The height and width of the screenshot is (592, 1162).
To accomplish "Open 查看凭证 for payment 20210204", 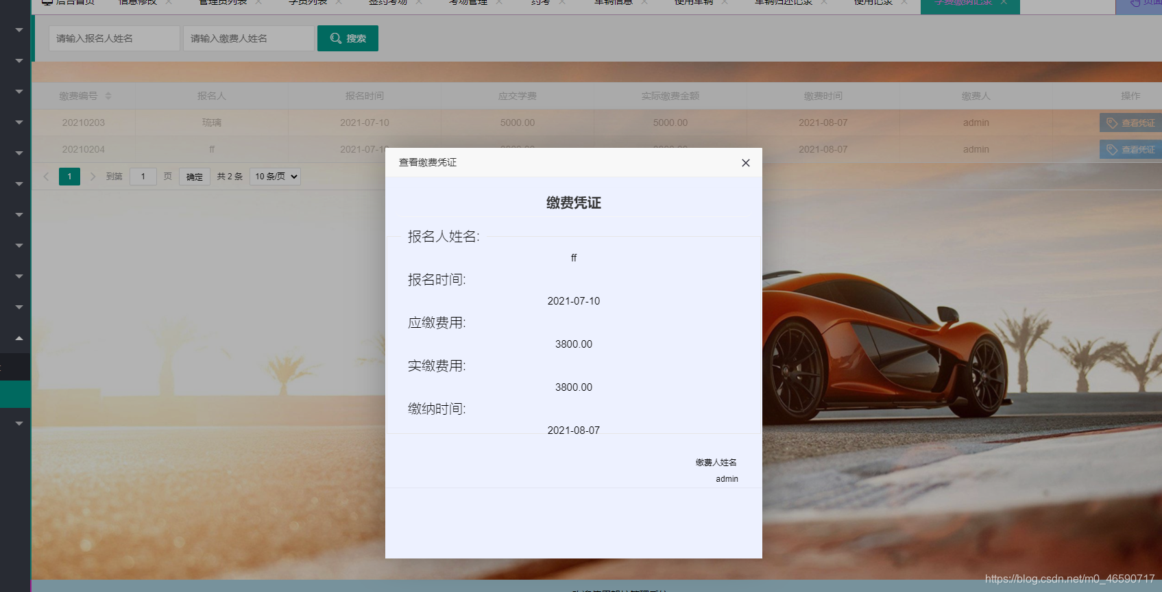I will [x=1131, y=149].
